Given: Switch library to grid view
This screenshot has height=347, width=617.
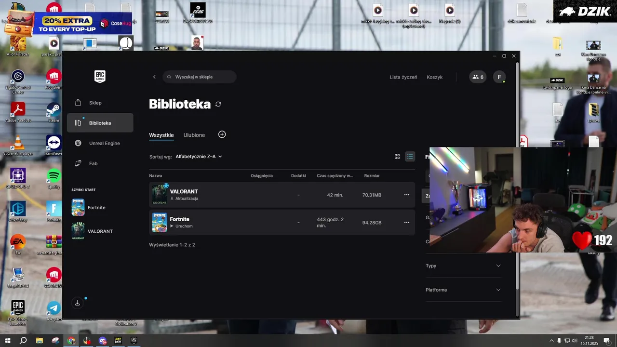Looking at the screenshot, I should coord(397,157).
